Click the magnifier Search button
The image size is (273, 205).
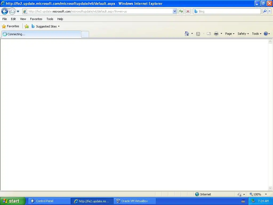point(265,11)
